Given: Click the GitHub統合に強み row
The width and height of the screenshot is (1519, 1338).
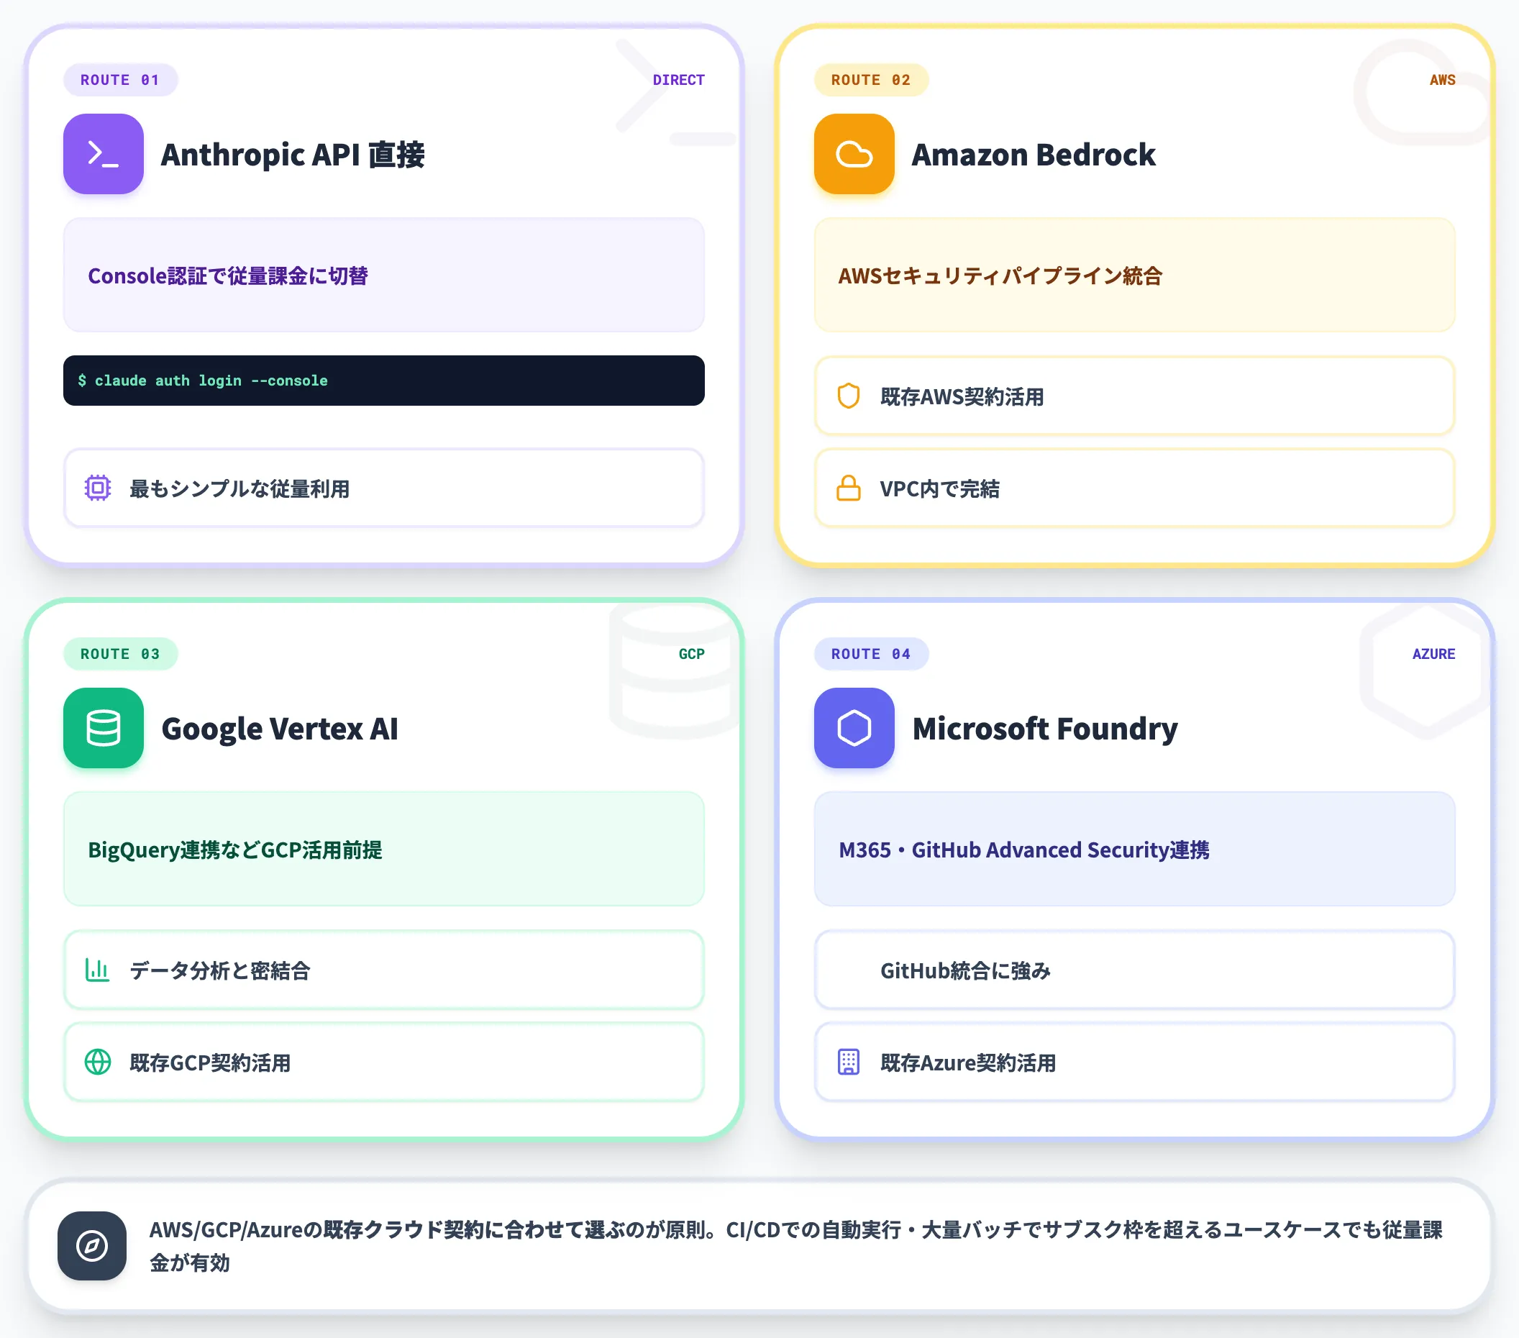Looking at the screenshot, I should (x=1134, y=970).
